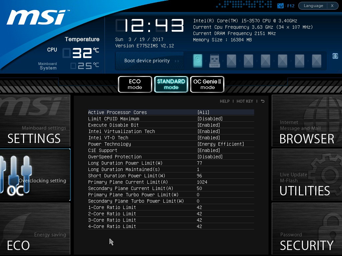Select the USB boot device icon

[x=215, y=61]
